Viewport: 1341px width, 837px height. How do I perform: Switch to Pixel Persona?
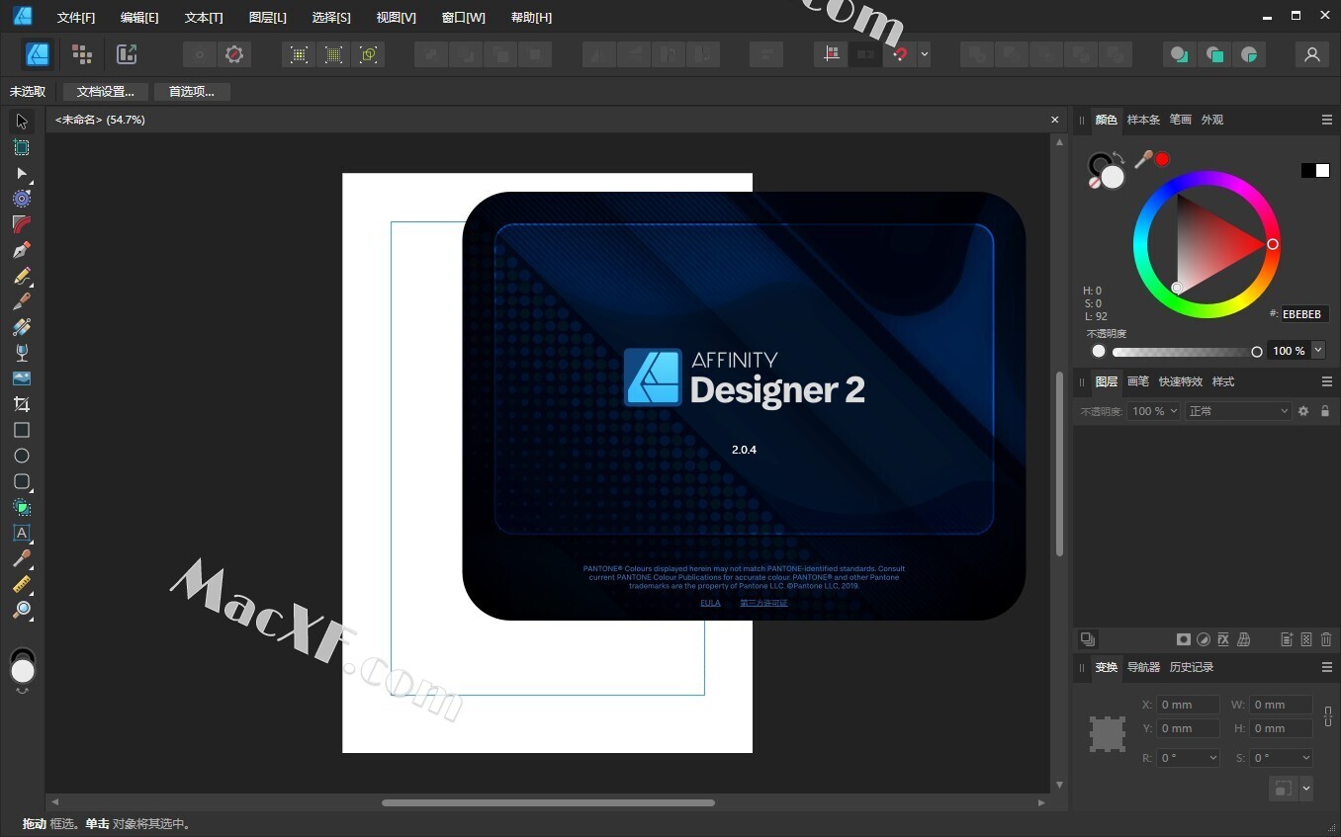click(82, 54)
